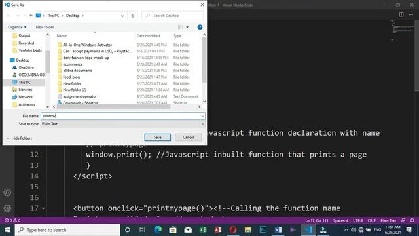The width and height of the screenshot is (419, 236).
Task: Click the taskbar search box
Action: tap(67, 230)
